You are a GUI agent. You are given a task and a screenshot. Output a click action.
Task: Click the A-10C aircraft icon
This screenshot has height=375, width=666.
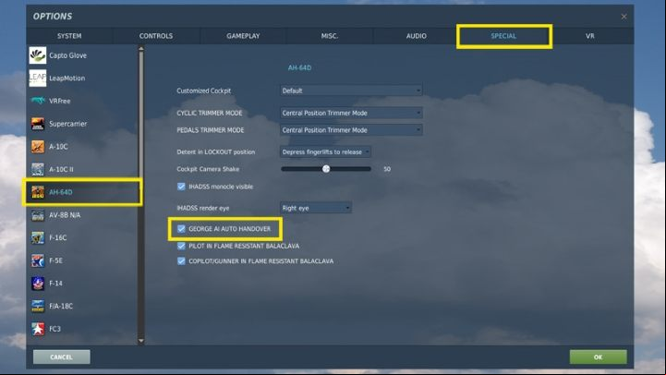click(37, 147)
